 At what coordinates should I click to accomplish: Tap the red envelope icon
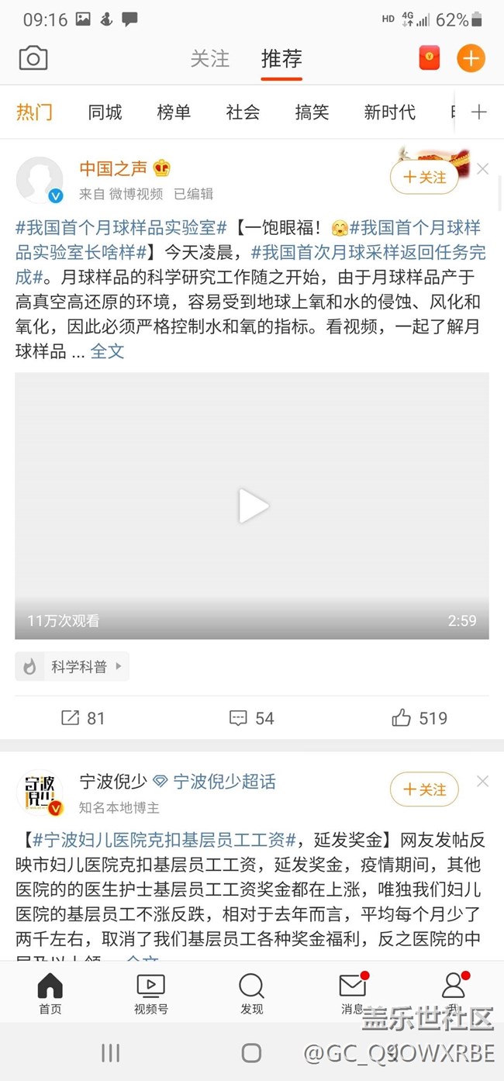click(430, 58)
